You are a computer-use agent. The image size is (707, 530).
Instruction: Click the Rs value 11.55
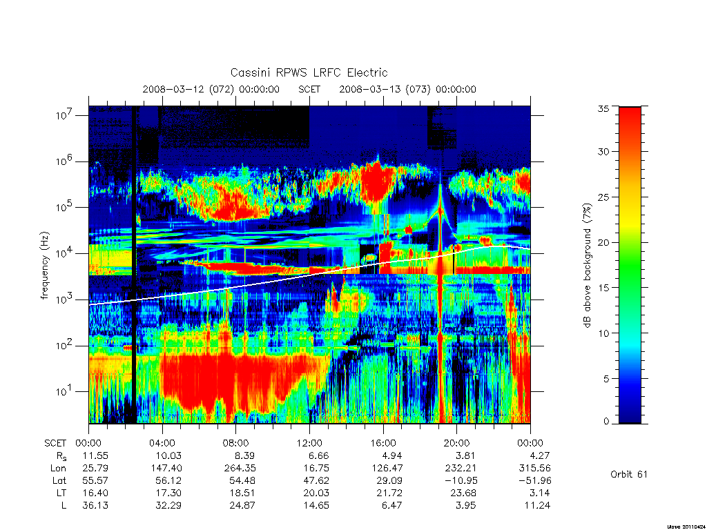(x=95, y=455)
